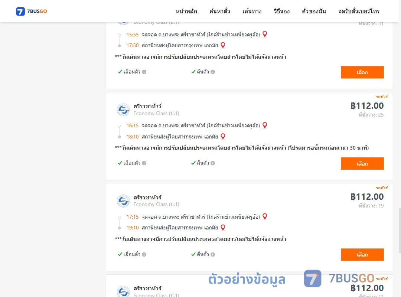Open the เส้นทาง menu item
The height and width of the screenshot is (297, 401).
coord(252,11)
